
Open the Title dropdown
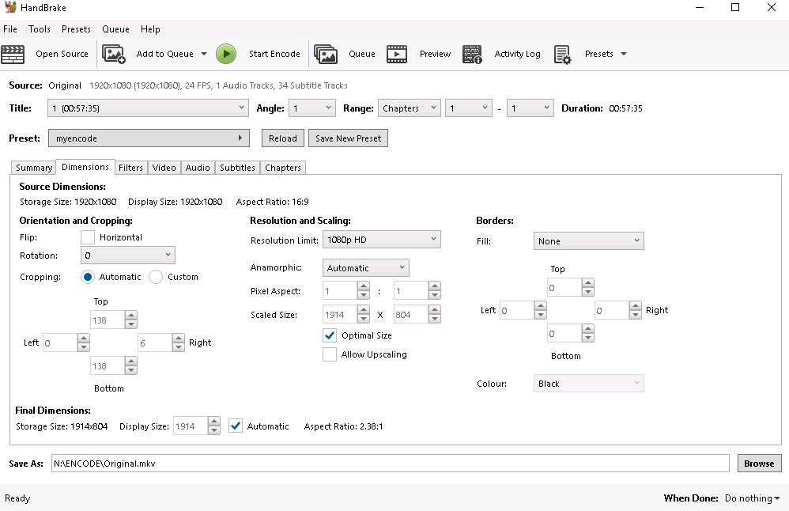point(148,108)
